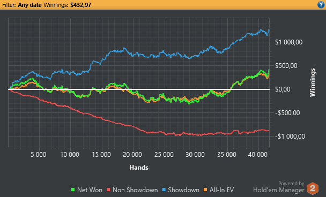Click the 40 000 hands axis label

[257, 155]
